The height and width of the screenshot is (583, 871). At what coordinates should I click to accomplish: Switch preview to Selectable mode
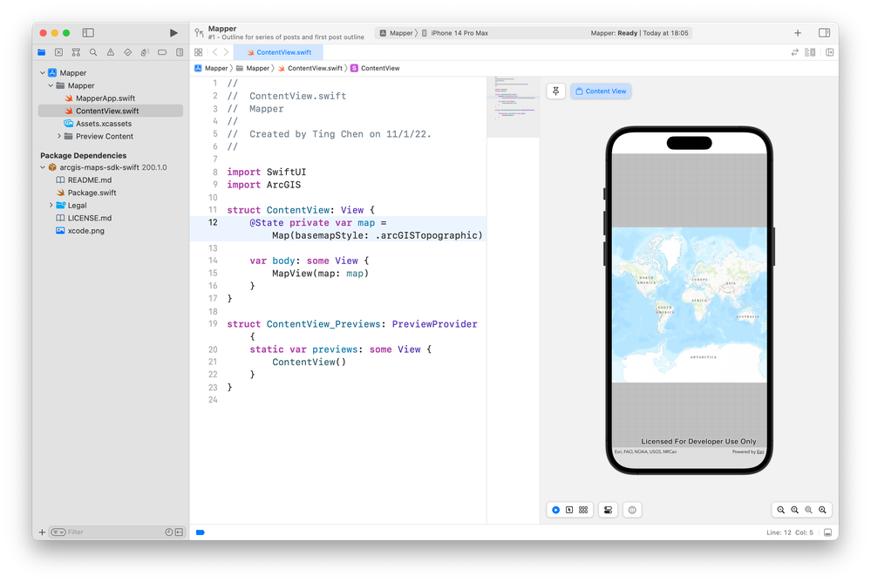pos(569,510)
